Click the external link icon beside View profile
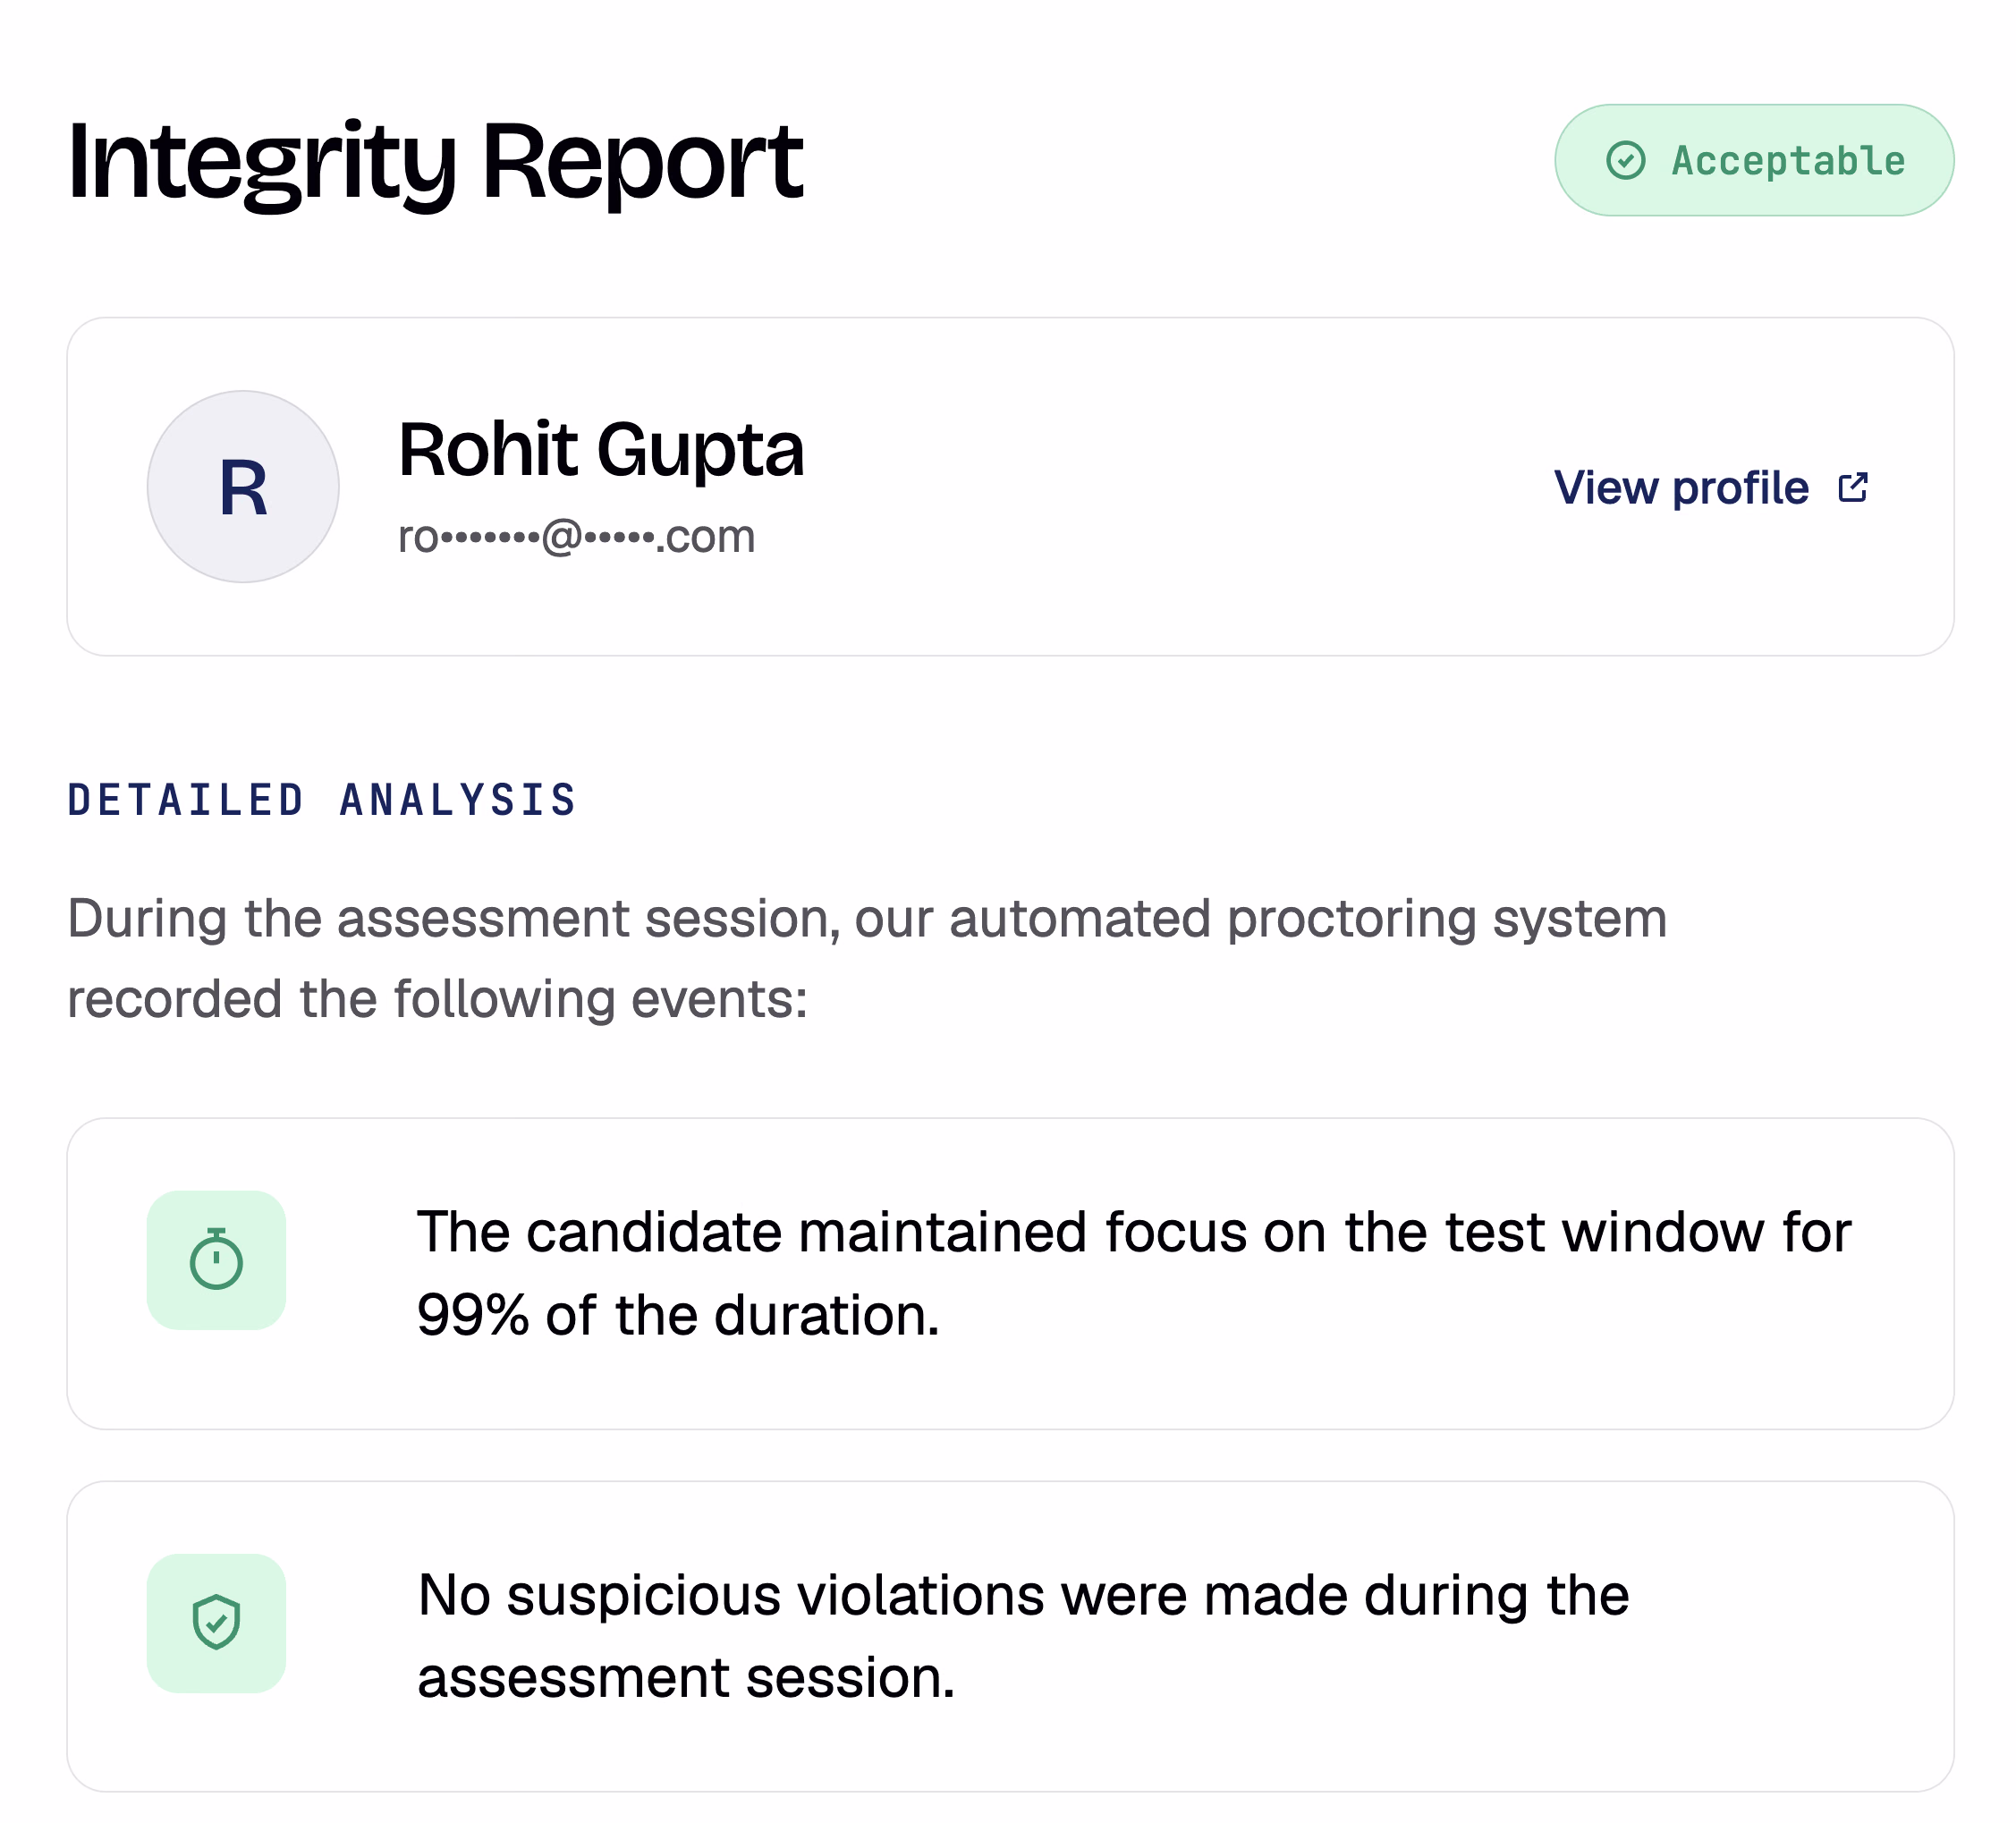 click(x=1853, y=488)
